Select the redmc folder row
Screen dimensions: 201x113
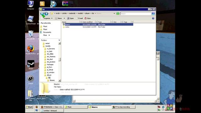(x=98, y=27)
